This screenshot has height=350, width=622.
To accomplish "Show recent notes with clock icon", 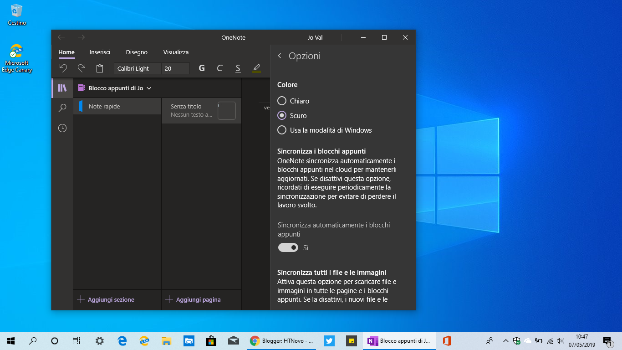I will [x=62, y=128].
